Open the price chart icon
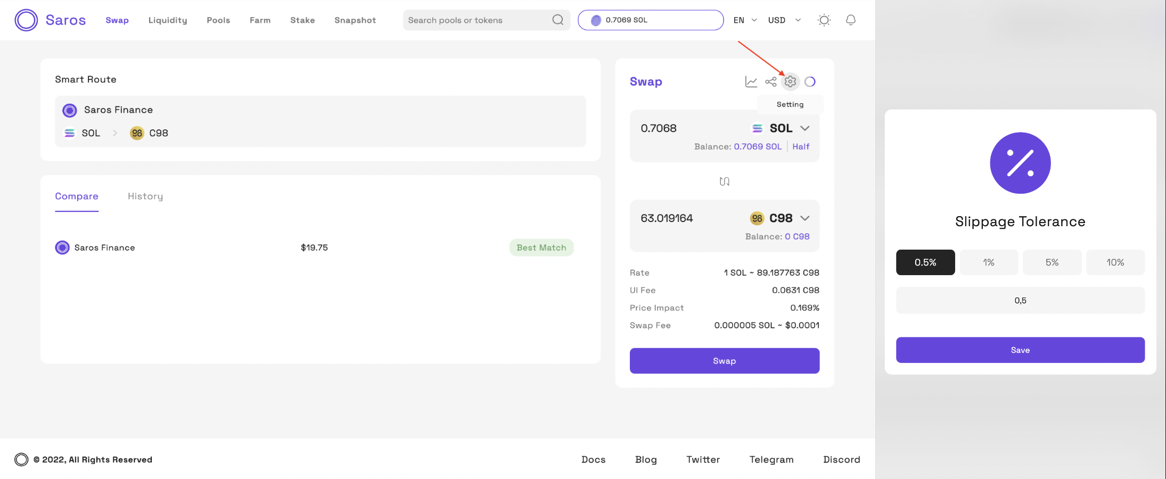The height and width of the screenshot is (479, 1166). (x=751, y=81)
